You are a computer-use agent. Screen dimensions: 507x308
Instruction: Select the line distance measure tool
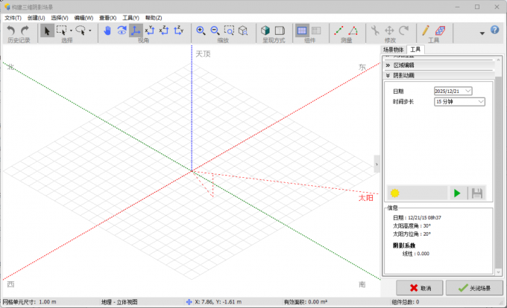[x=338, y=31]
